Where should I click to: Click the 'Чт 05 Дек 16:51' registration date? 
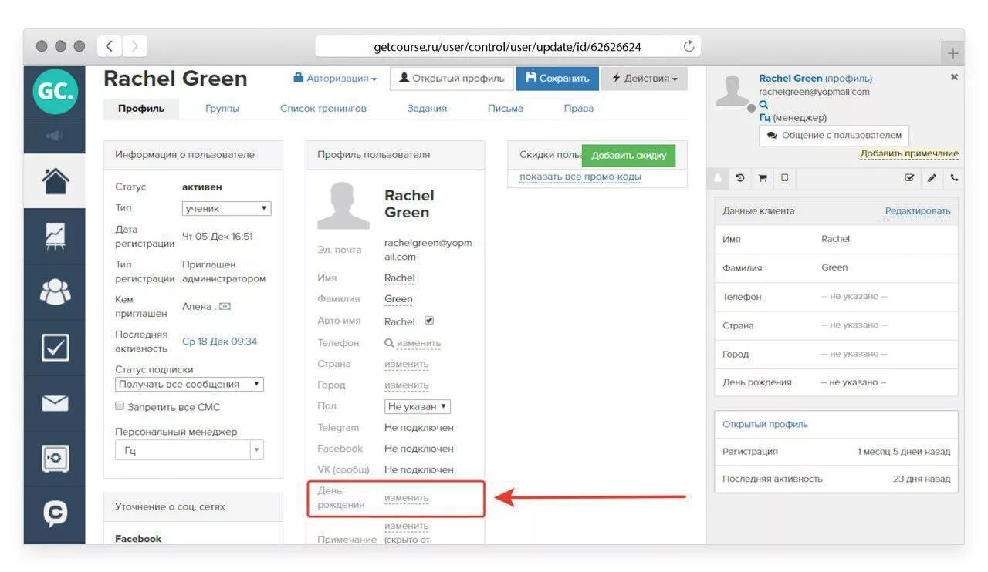(x=217, y=237)
